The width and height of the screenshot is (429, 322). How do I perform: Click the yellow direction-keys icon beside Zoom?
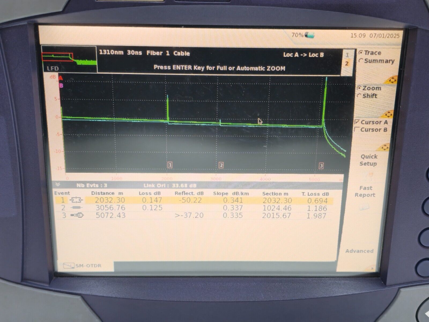[x=387, y=114]
